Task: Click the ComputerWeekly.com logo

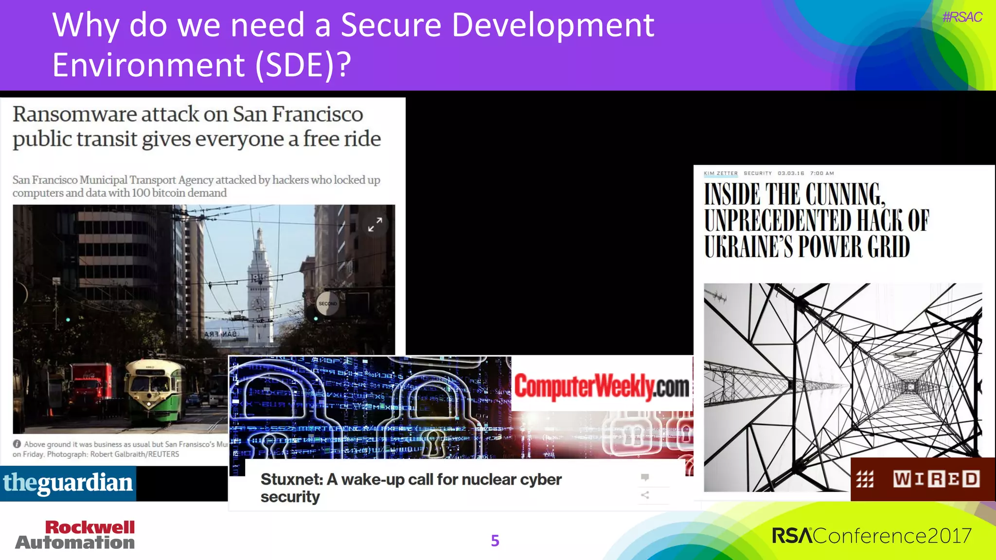Action: [x=602, y=386]
